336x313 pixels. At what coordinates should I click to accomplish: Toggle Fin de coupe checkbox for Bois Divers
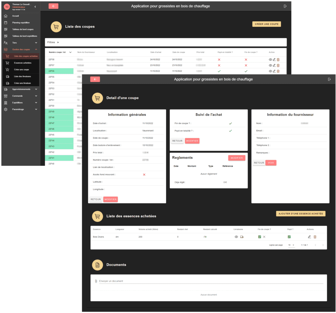[x=260, y=237]
